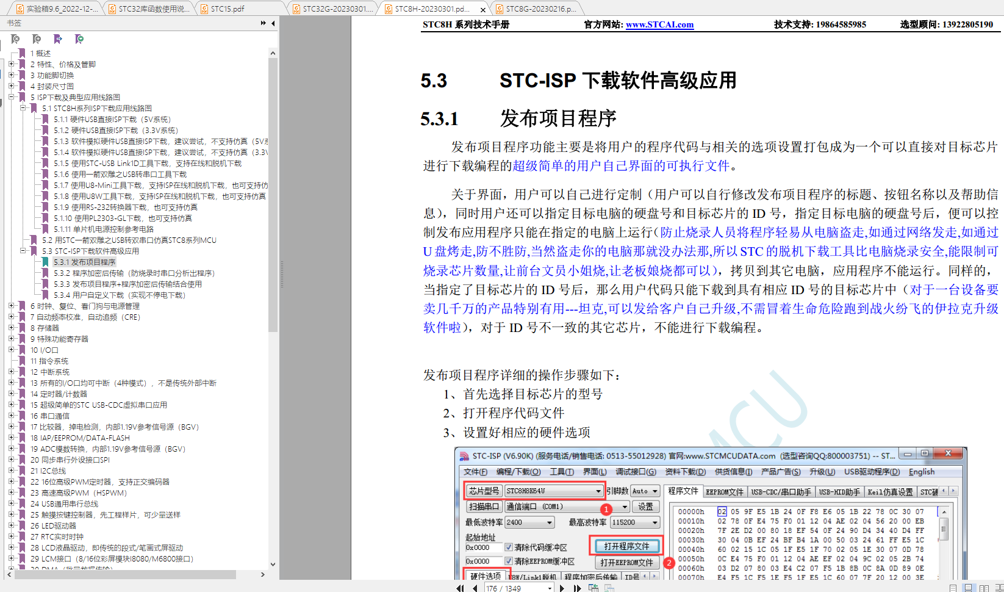
Task: Click the two-page continuous view icon
Action: point(999,588)
